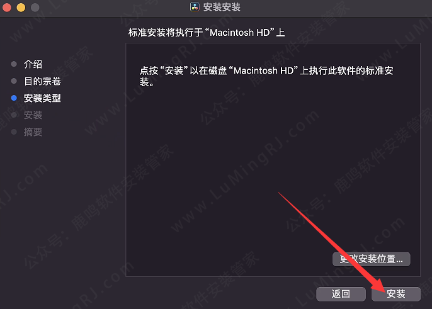Click the gray disabled zoom window button
The image size is (432, 309).
(x=35, y=7)
